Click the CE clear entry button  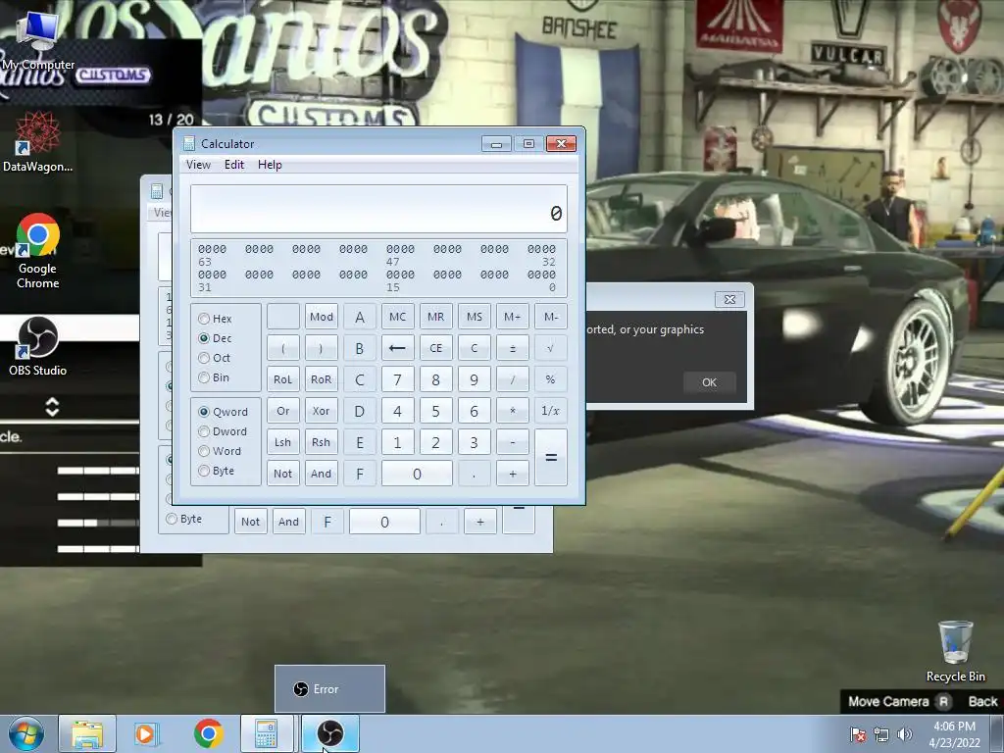pyautogui.click(x=436, y=348)
